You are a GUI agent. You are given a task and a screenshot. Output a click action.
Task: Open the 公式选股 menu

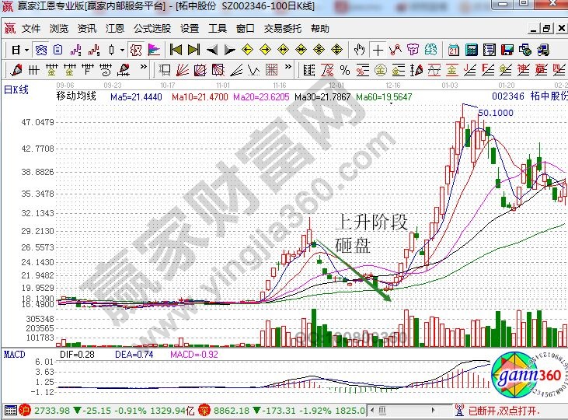152,29
